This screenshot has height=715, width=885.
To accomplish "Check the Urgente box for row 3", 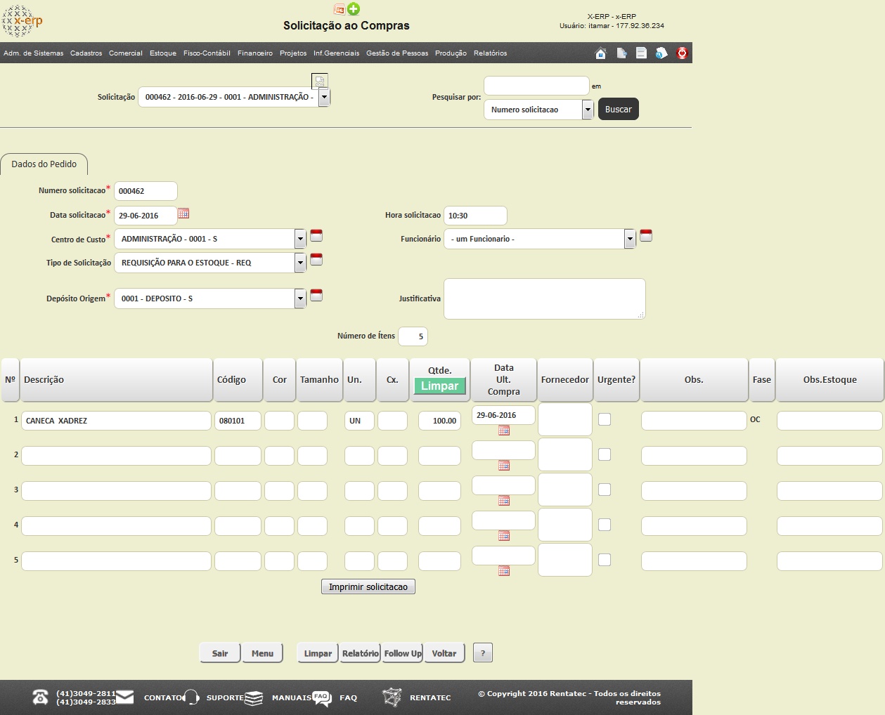I will coord(605,490).
